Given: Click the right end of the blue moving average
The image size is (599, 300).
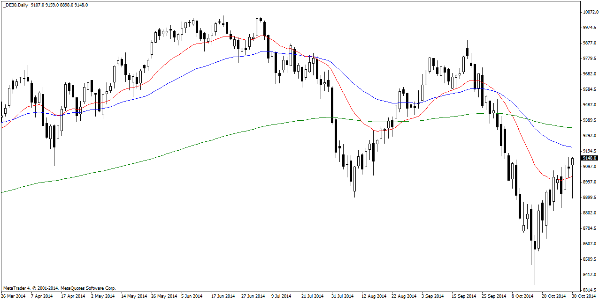Looking at the screenshot, I should point(571,147).
